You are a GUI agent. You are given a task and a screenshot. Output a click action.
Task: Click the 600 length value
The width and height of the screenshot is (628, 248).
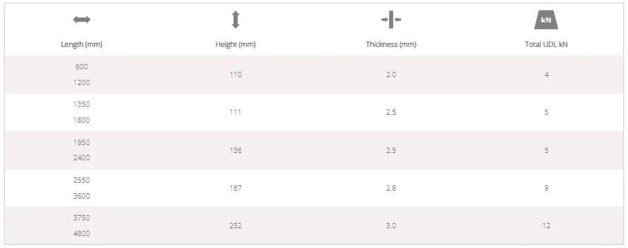pyautogui.click(x=82, y=67)
